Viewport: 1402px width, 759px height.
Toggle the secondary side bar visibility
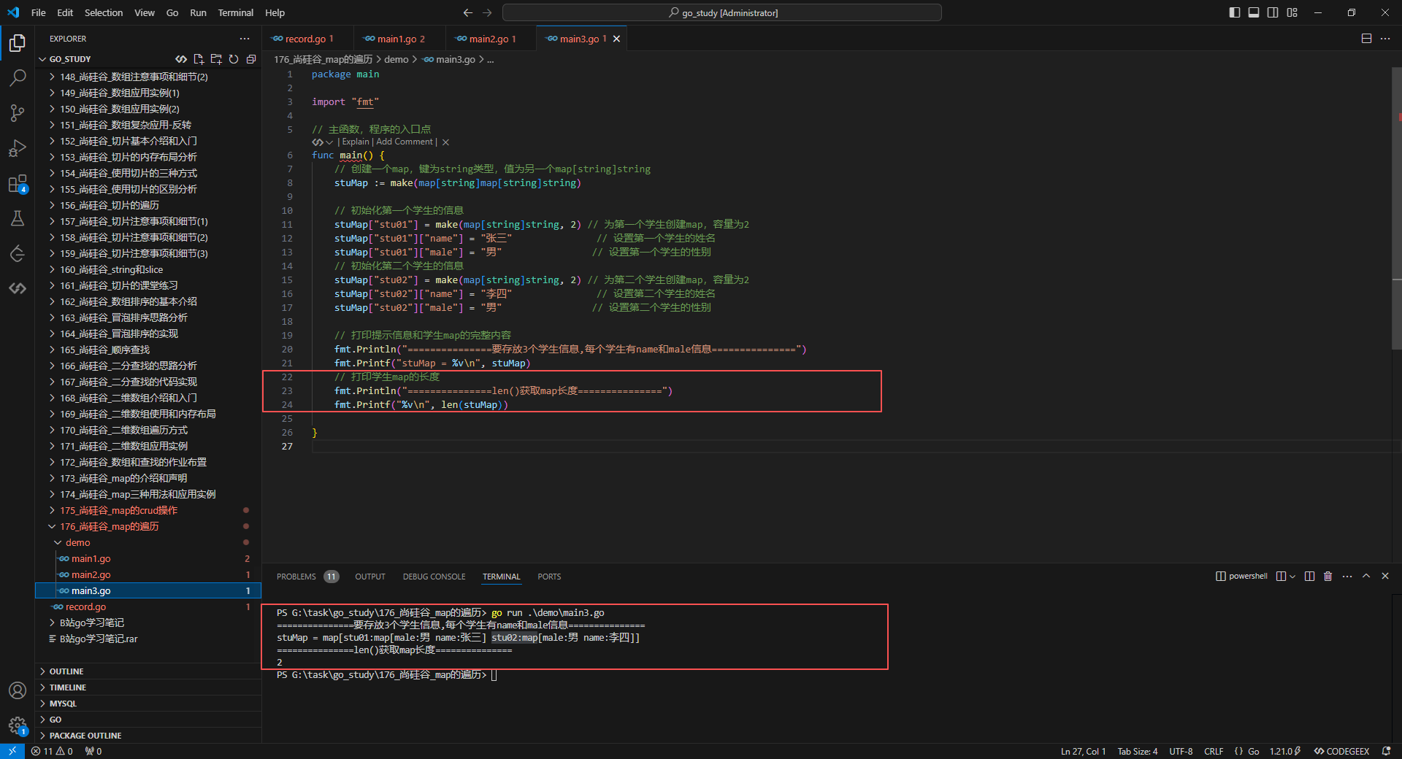click(1273, 12)
